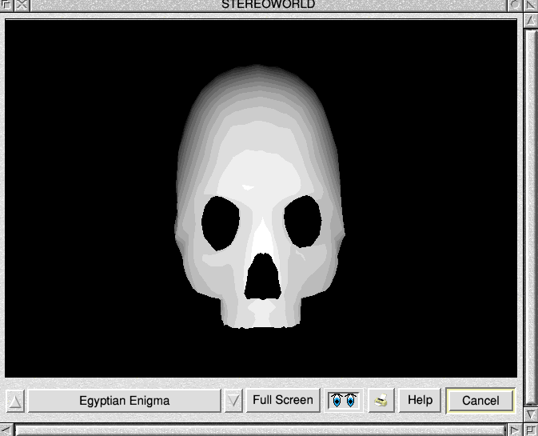
Task: Open Help
Action: pos(420,400)
